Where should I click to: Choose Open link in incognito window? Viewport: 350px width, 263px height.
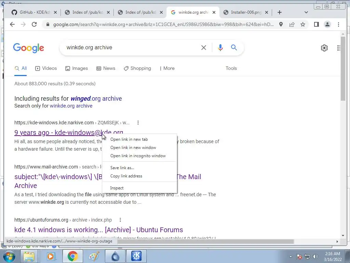pyautogui.click(x=139, y=156)
